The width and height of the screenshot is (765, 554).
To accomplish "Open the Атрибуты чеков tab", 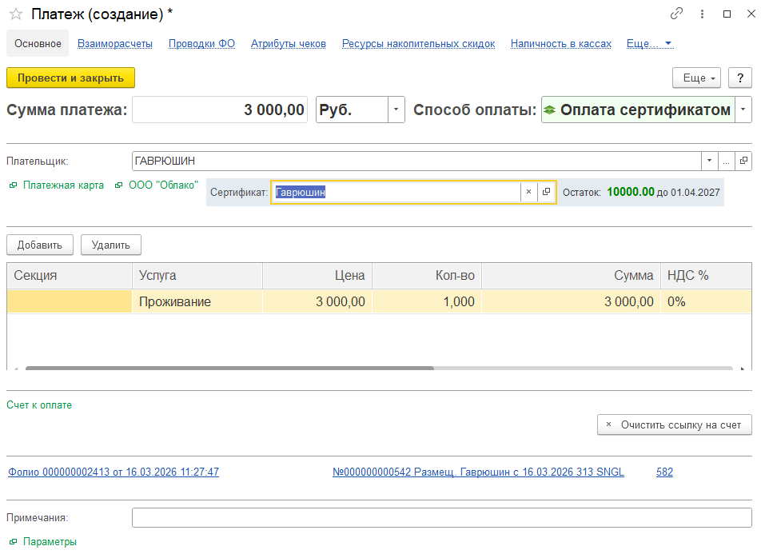I will (x=288, y=44).
